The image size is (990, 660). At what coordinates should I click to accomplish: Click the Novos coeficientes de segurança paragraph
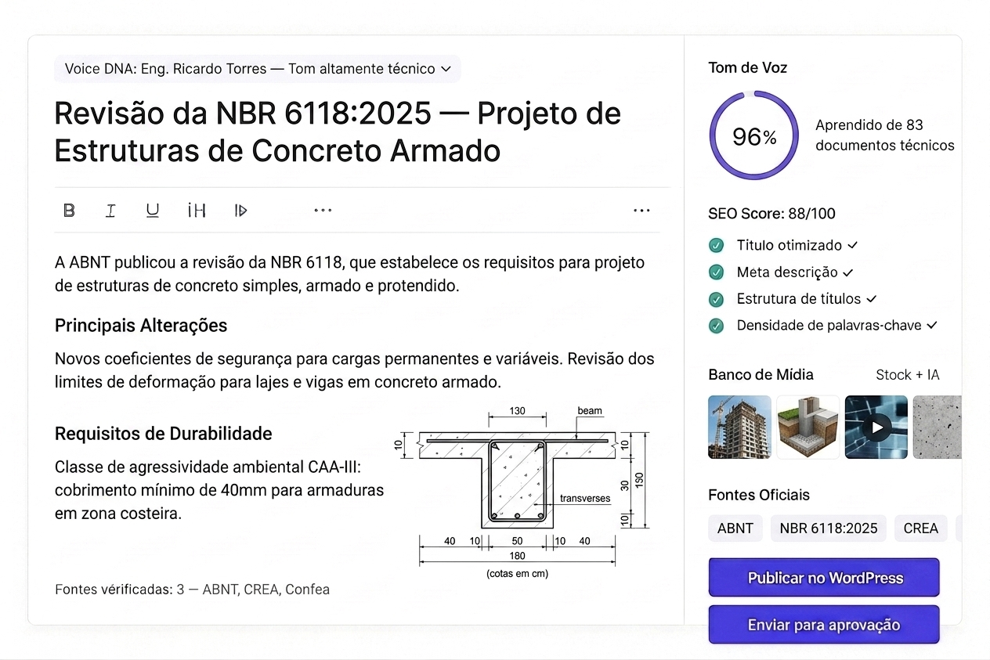pyautogui.click(x=355, y=371)
